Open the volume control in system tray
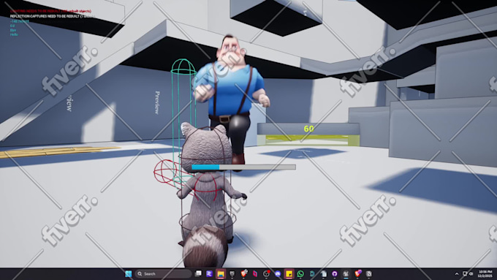Image resolution: width=497 pixels, height=280 pixels. (471, 273)
